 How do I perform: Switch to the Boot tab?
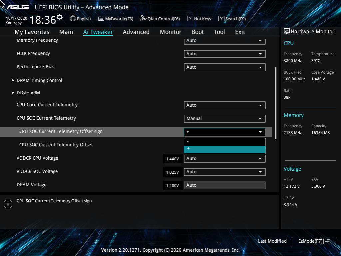coord(197,32)
